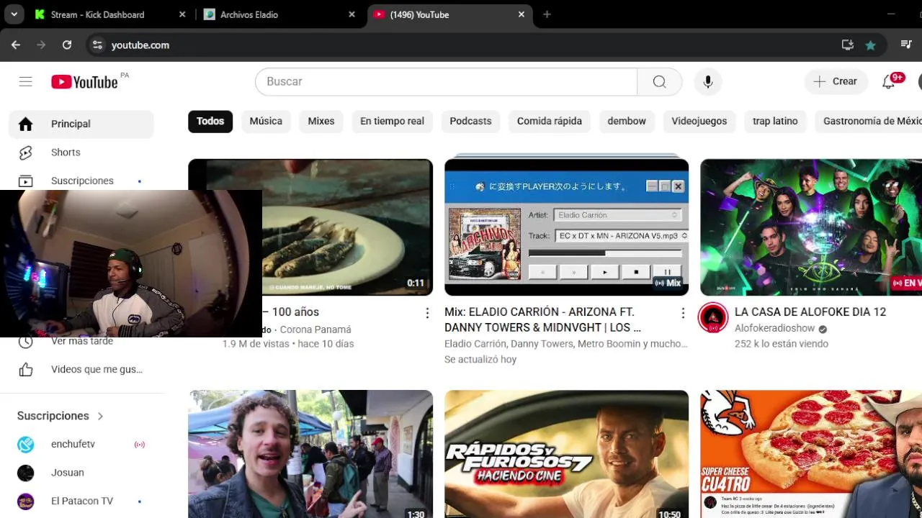Click the site info icon in the address bar
Viewport: 922px width, 518px height.
click(x=97, y=45)
